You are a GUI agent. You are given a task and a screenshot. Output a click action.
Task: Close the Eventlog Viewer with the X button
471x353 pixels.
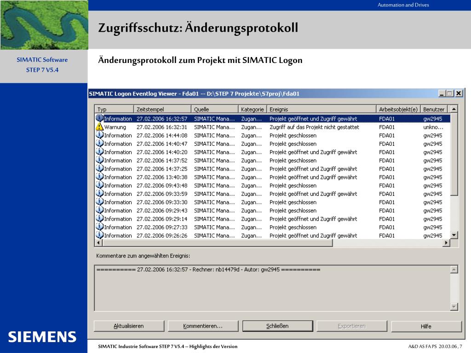(459, 94)
